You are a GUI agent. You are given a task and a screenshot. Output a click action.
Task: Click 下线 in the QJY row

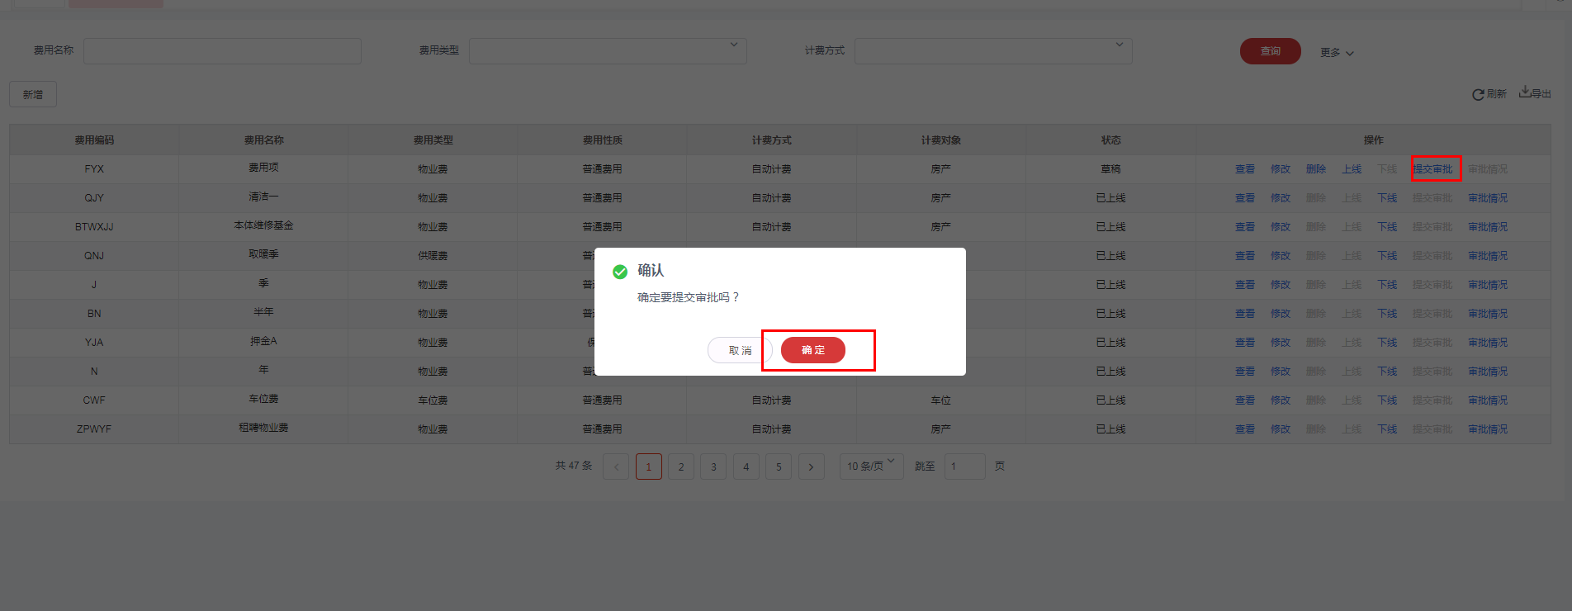(1387, 198)
